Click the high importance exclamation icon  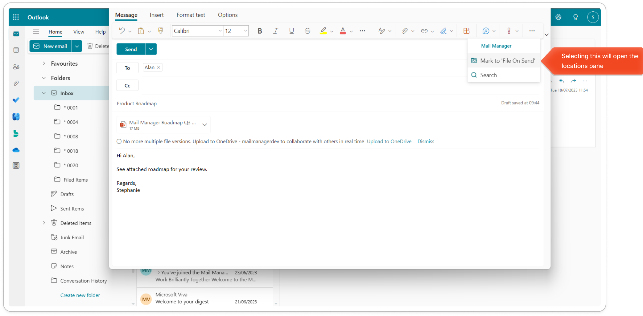click(509, 31)
